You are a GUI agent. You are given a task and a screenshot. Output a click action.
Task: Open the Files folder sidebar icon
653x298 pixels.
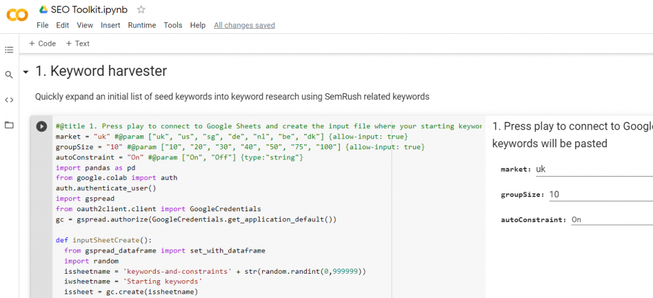[9, 124]
